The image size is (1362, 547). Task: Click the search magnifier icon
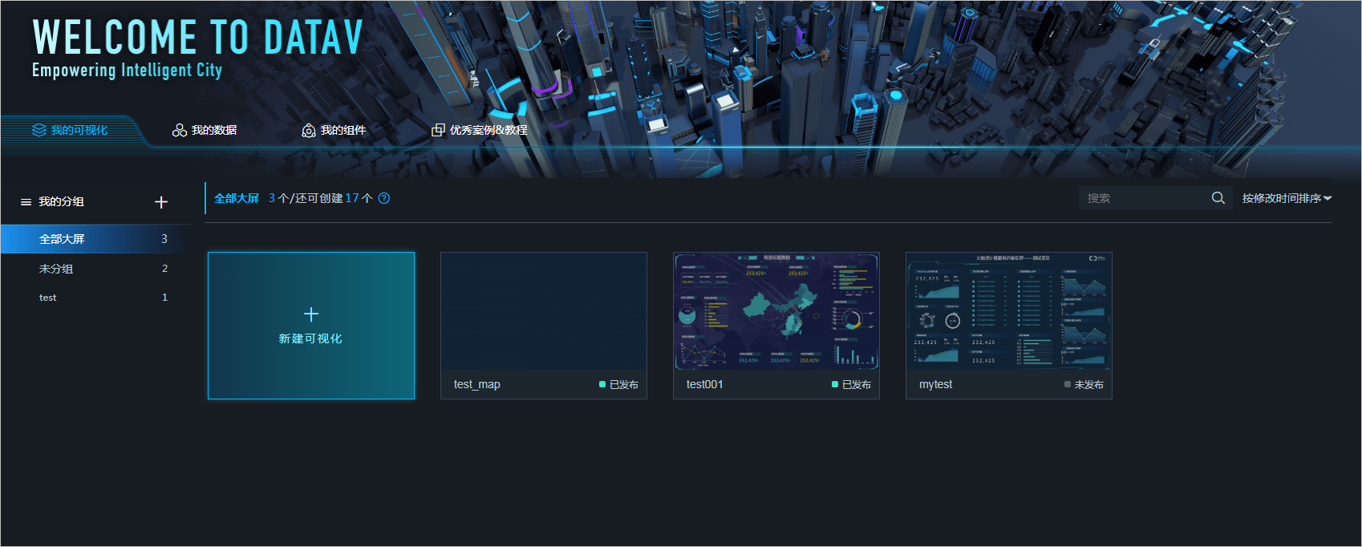[x=1218, y=198]
